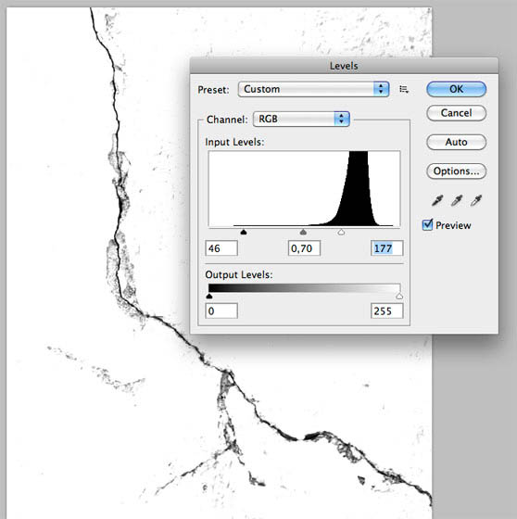Image resolution: width=517 pixels, height=519 pixels.
Task: Click the input midtone gray slider triangle
Action: pyautogui.click(x=303, y=232)
